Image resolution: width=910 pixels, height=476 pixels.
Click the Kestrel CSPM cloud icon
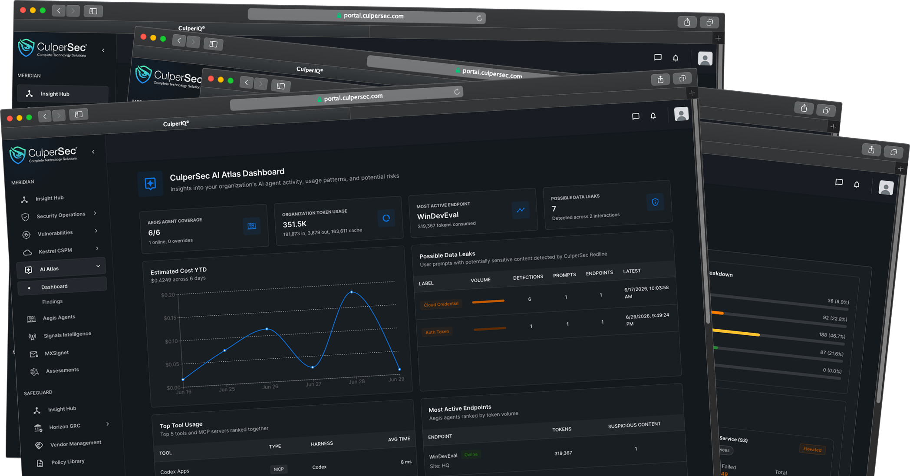[27, 252]
